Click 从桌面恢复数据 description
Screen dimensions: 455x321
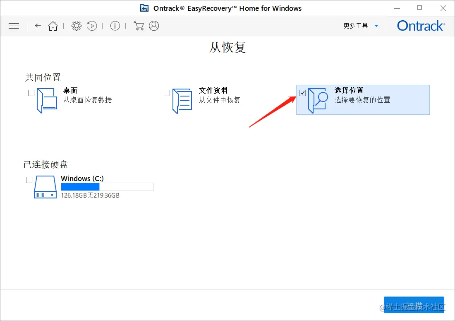(x=87, y=100)
